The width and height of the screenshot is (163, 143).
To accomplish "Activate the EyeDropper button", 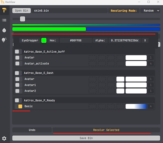I will 30,41.
